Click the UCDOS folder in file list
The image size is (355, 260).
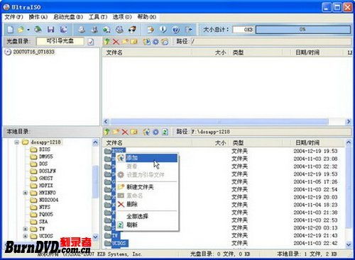click(x=119, y=243)
